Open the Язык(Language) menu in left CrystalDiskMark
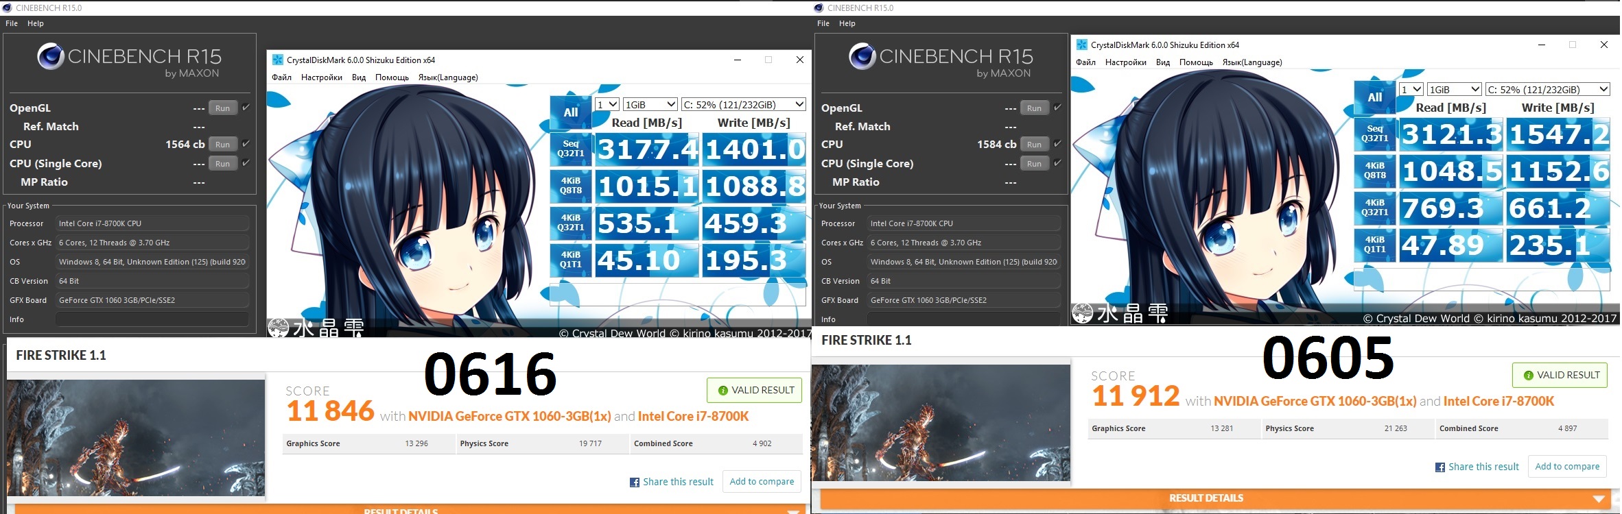This screenshot has width=1622, height=514. pyautogui.click(x=448, y=77)
